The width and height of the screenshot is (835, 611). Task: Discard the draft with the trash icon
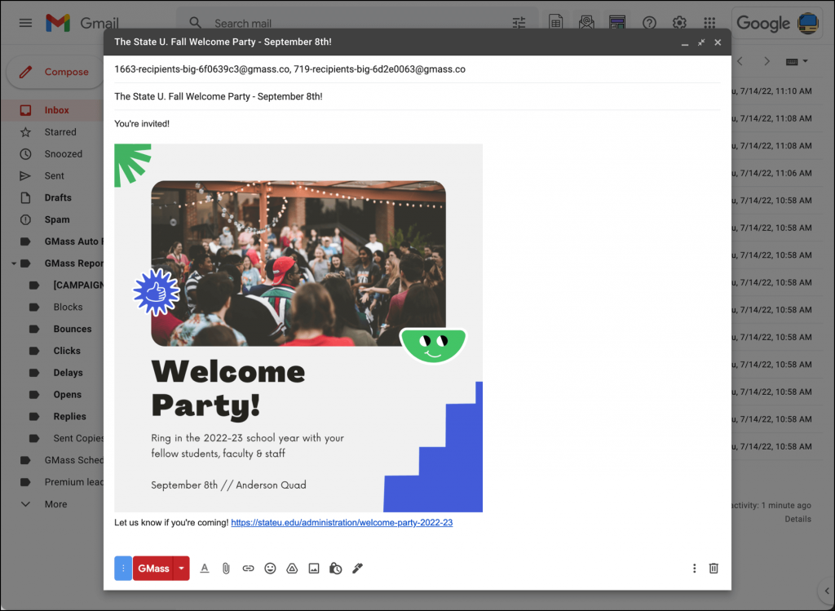coord(714,568)
